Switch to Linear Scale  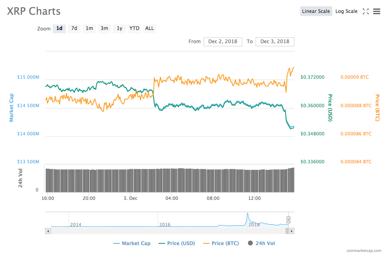(x=316, y=11)
